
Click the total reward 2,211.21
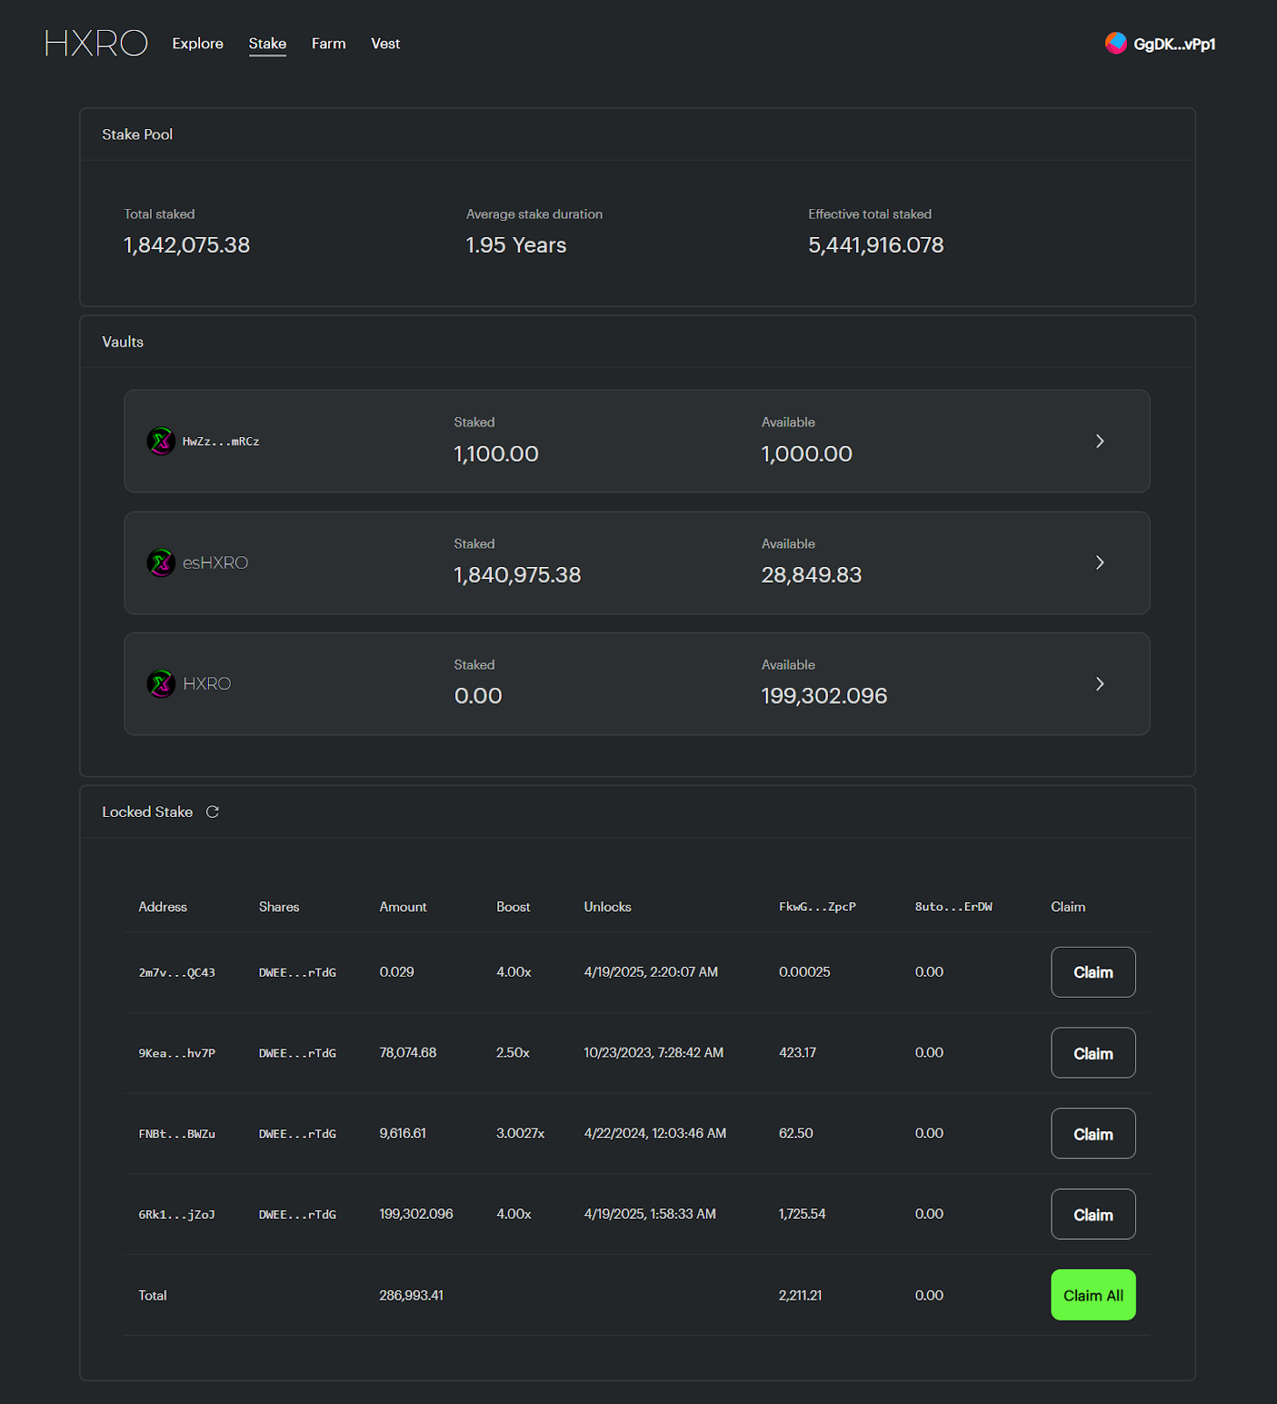coord(800,1295)
